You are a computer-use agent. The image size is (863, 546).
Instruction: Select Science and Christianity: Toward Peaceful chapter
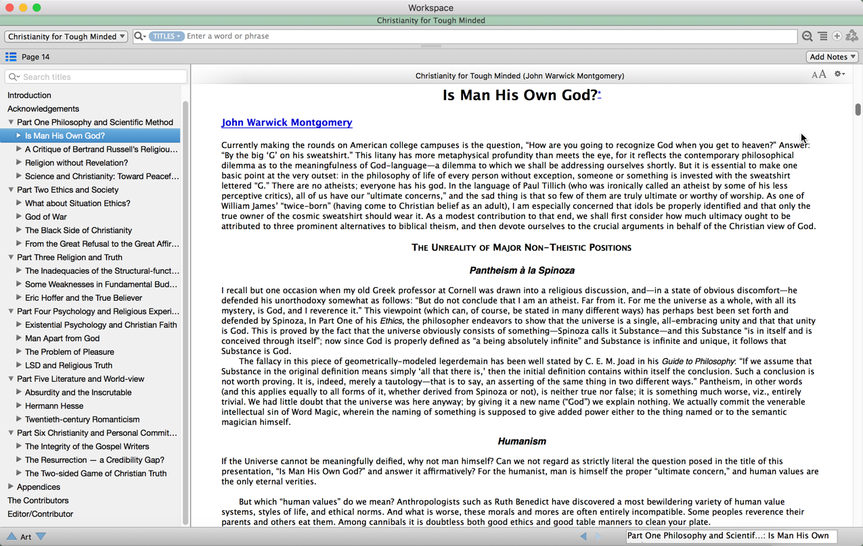(102, 176)
